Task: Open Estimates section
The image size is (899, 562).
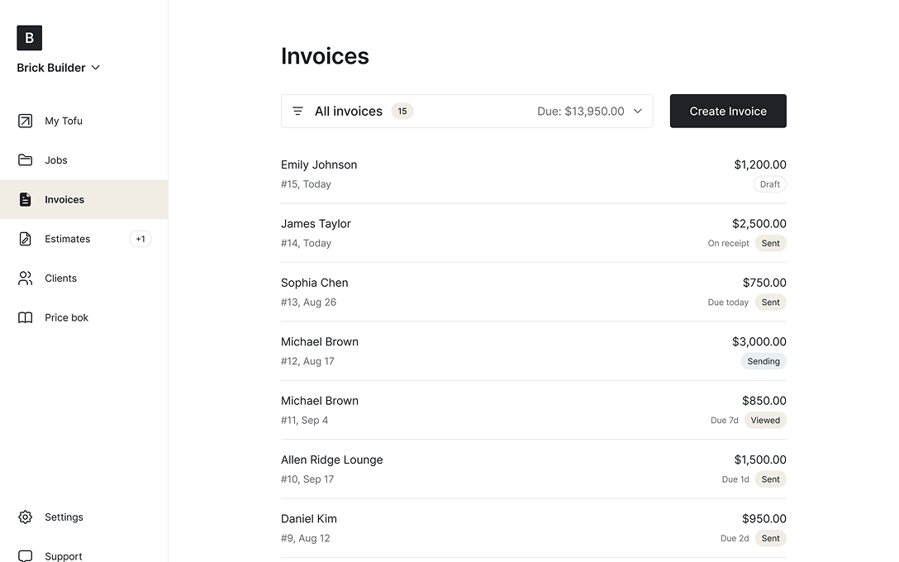Action: (x=84, y=239)
